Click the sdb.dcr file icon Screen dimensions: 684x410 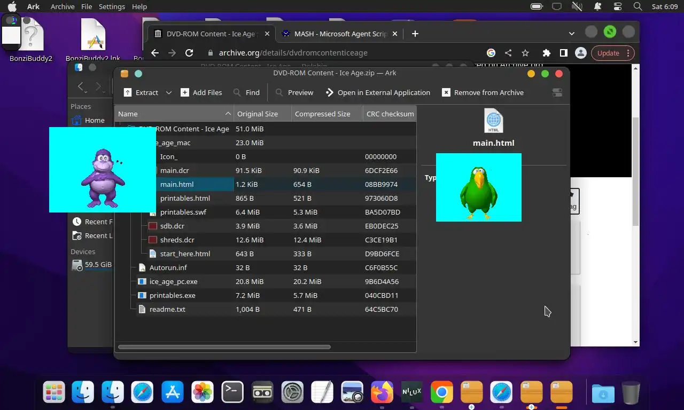point(153,226)
